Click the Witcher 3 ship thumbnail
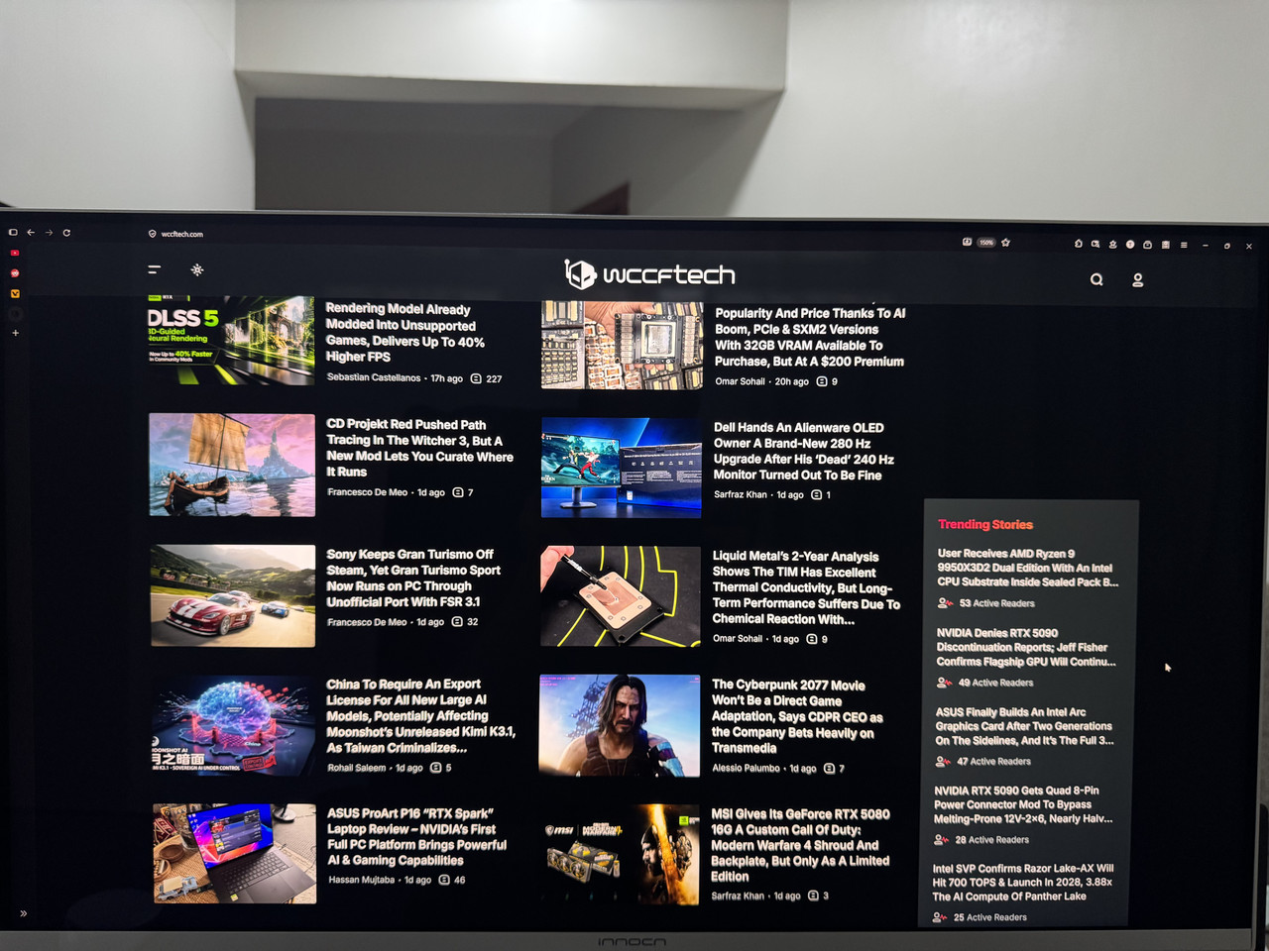This screenshot has height=951, width=1269. tap(232, 465)
